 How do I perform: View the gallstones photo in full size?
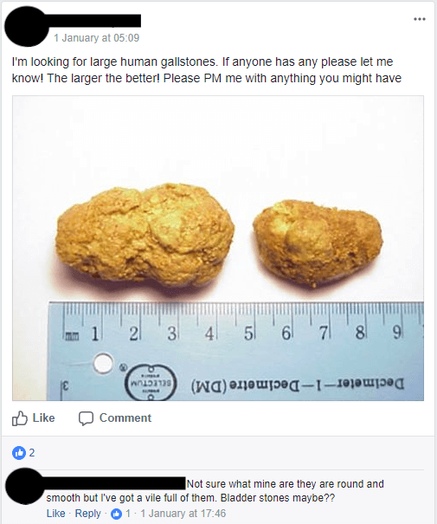click(218, 248)
